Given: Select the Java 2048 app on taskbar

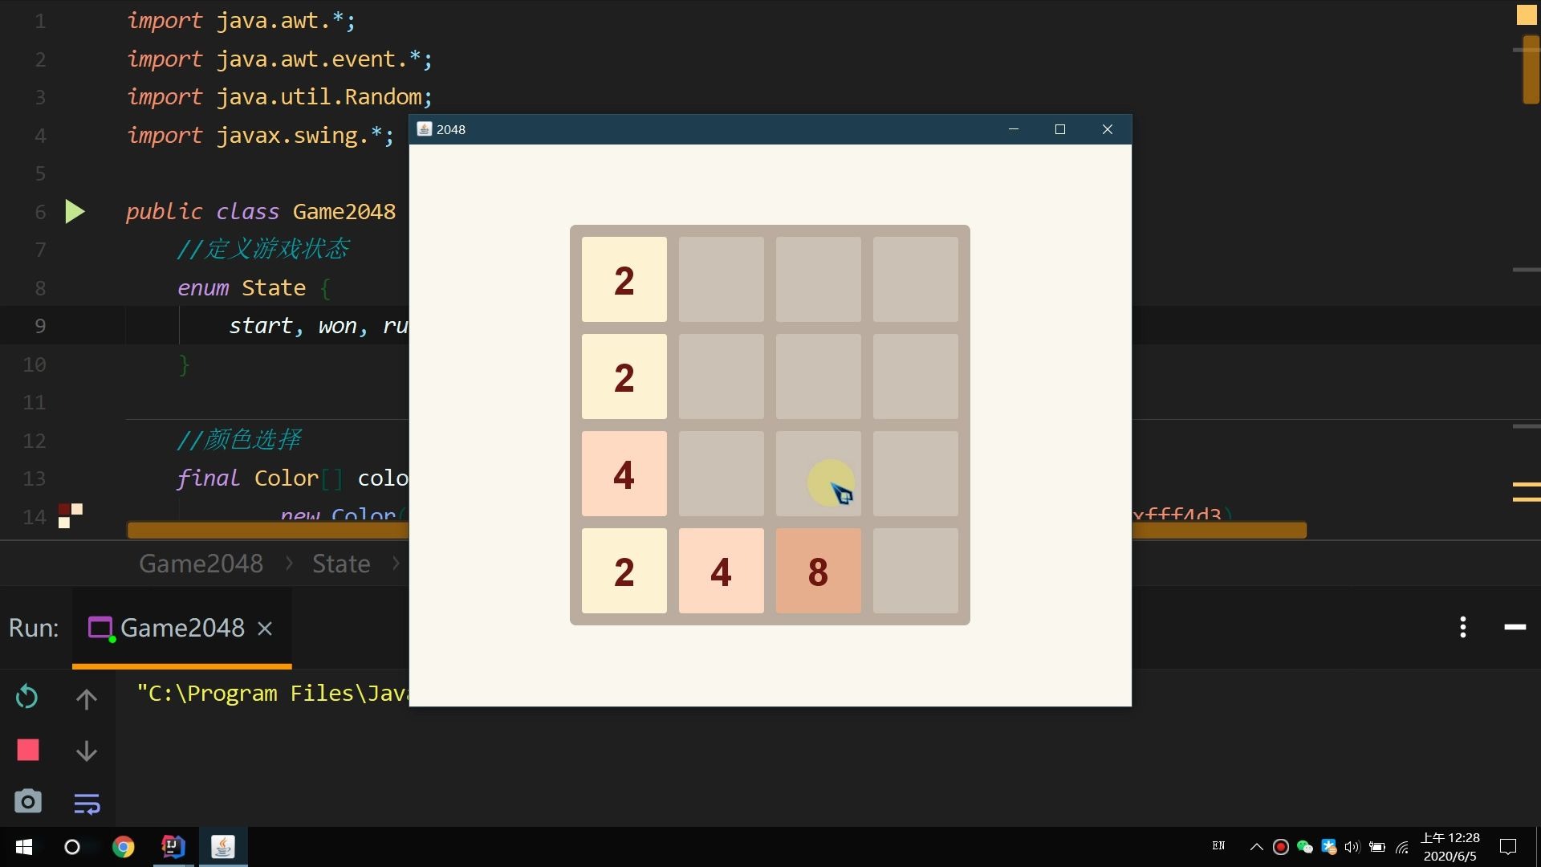Looking at the screenshot, I should pyautogui.click(x=223, y=847).
